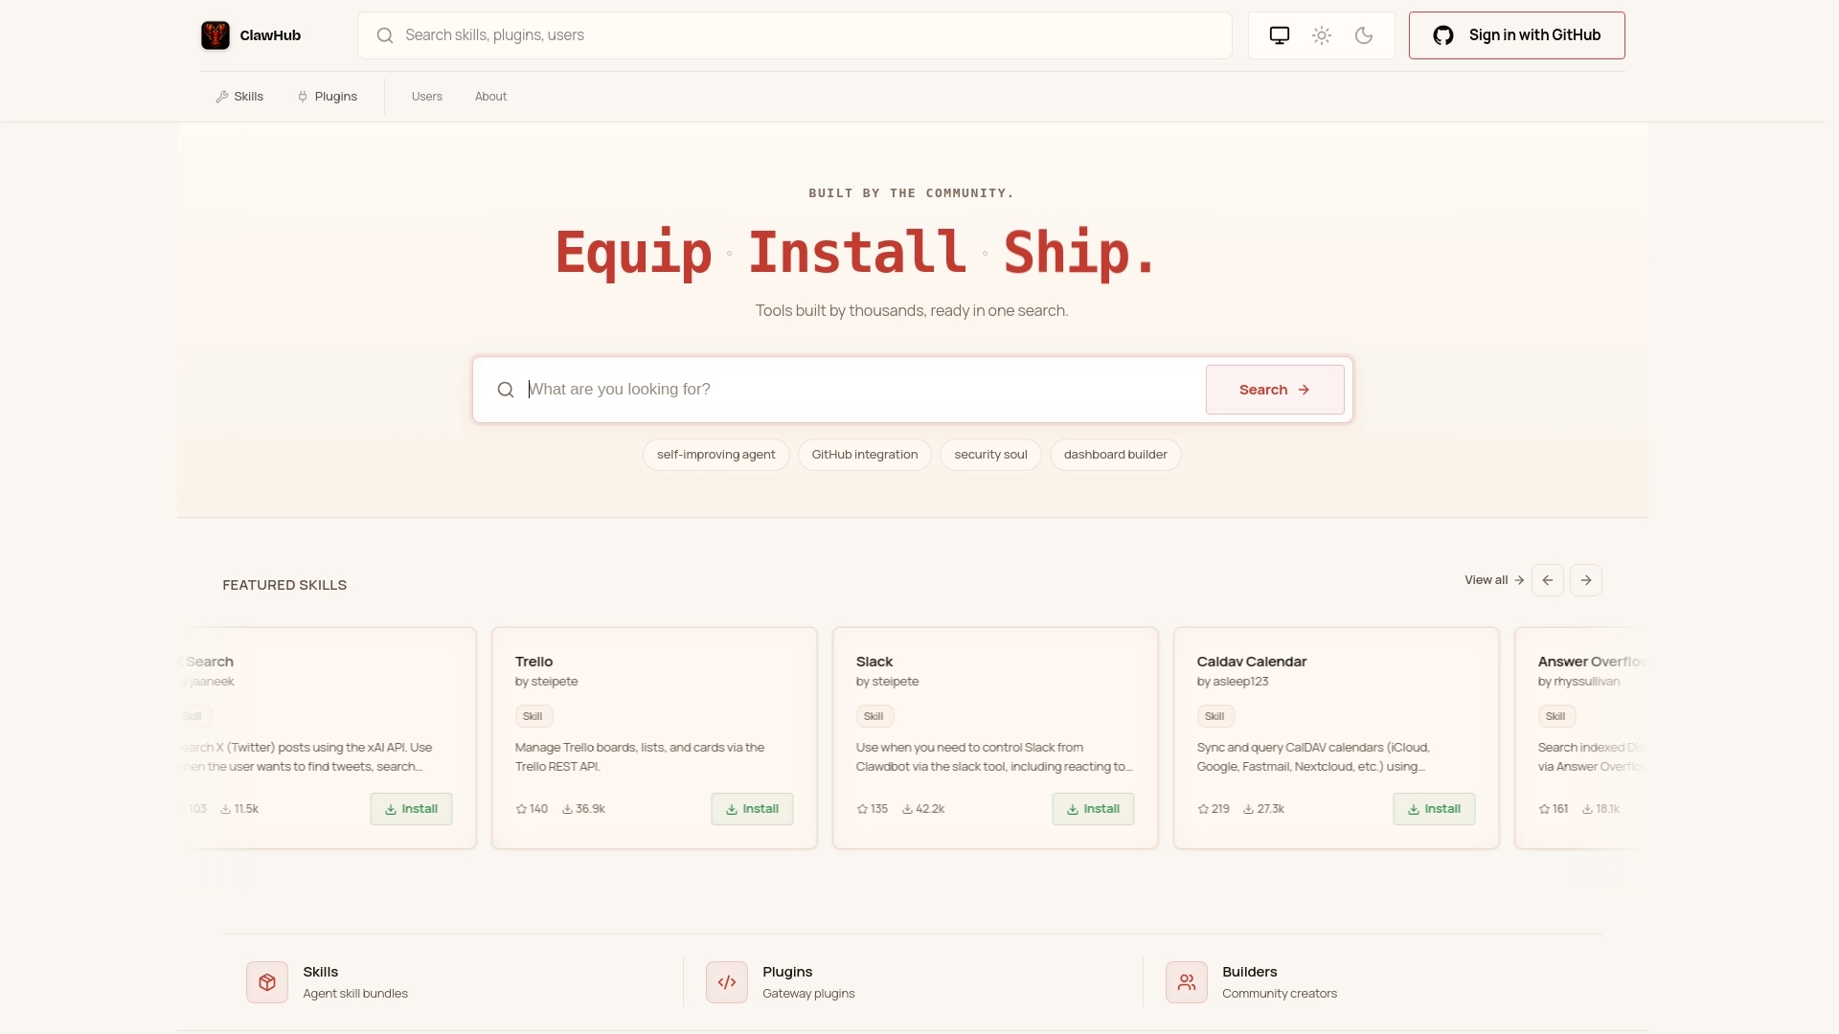The height and width of the screenshot is (1034, 1839).
Task: Click the plug icon beside Plugins tab
Action: point(303,97)
